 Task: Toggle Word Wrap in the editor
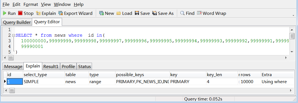point(212,13)
